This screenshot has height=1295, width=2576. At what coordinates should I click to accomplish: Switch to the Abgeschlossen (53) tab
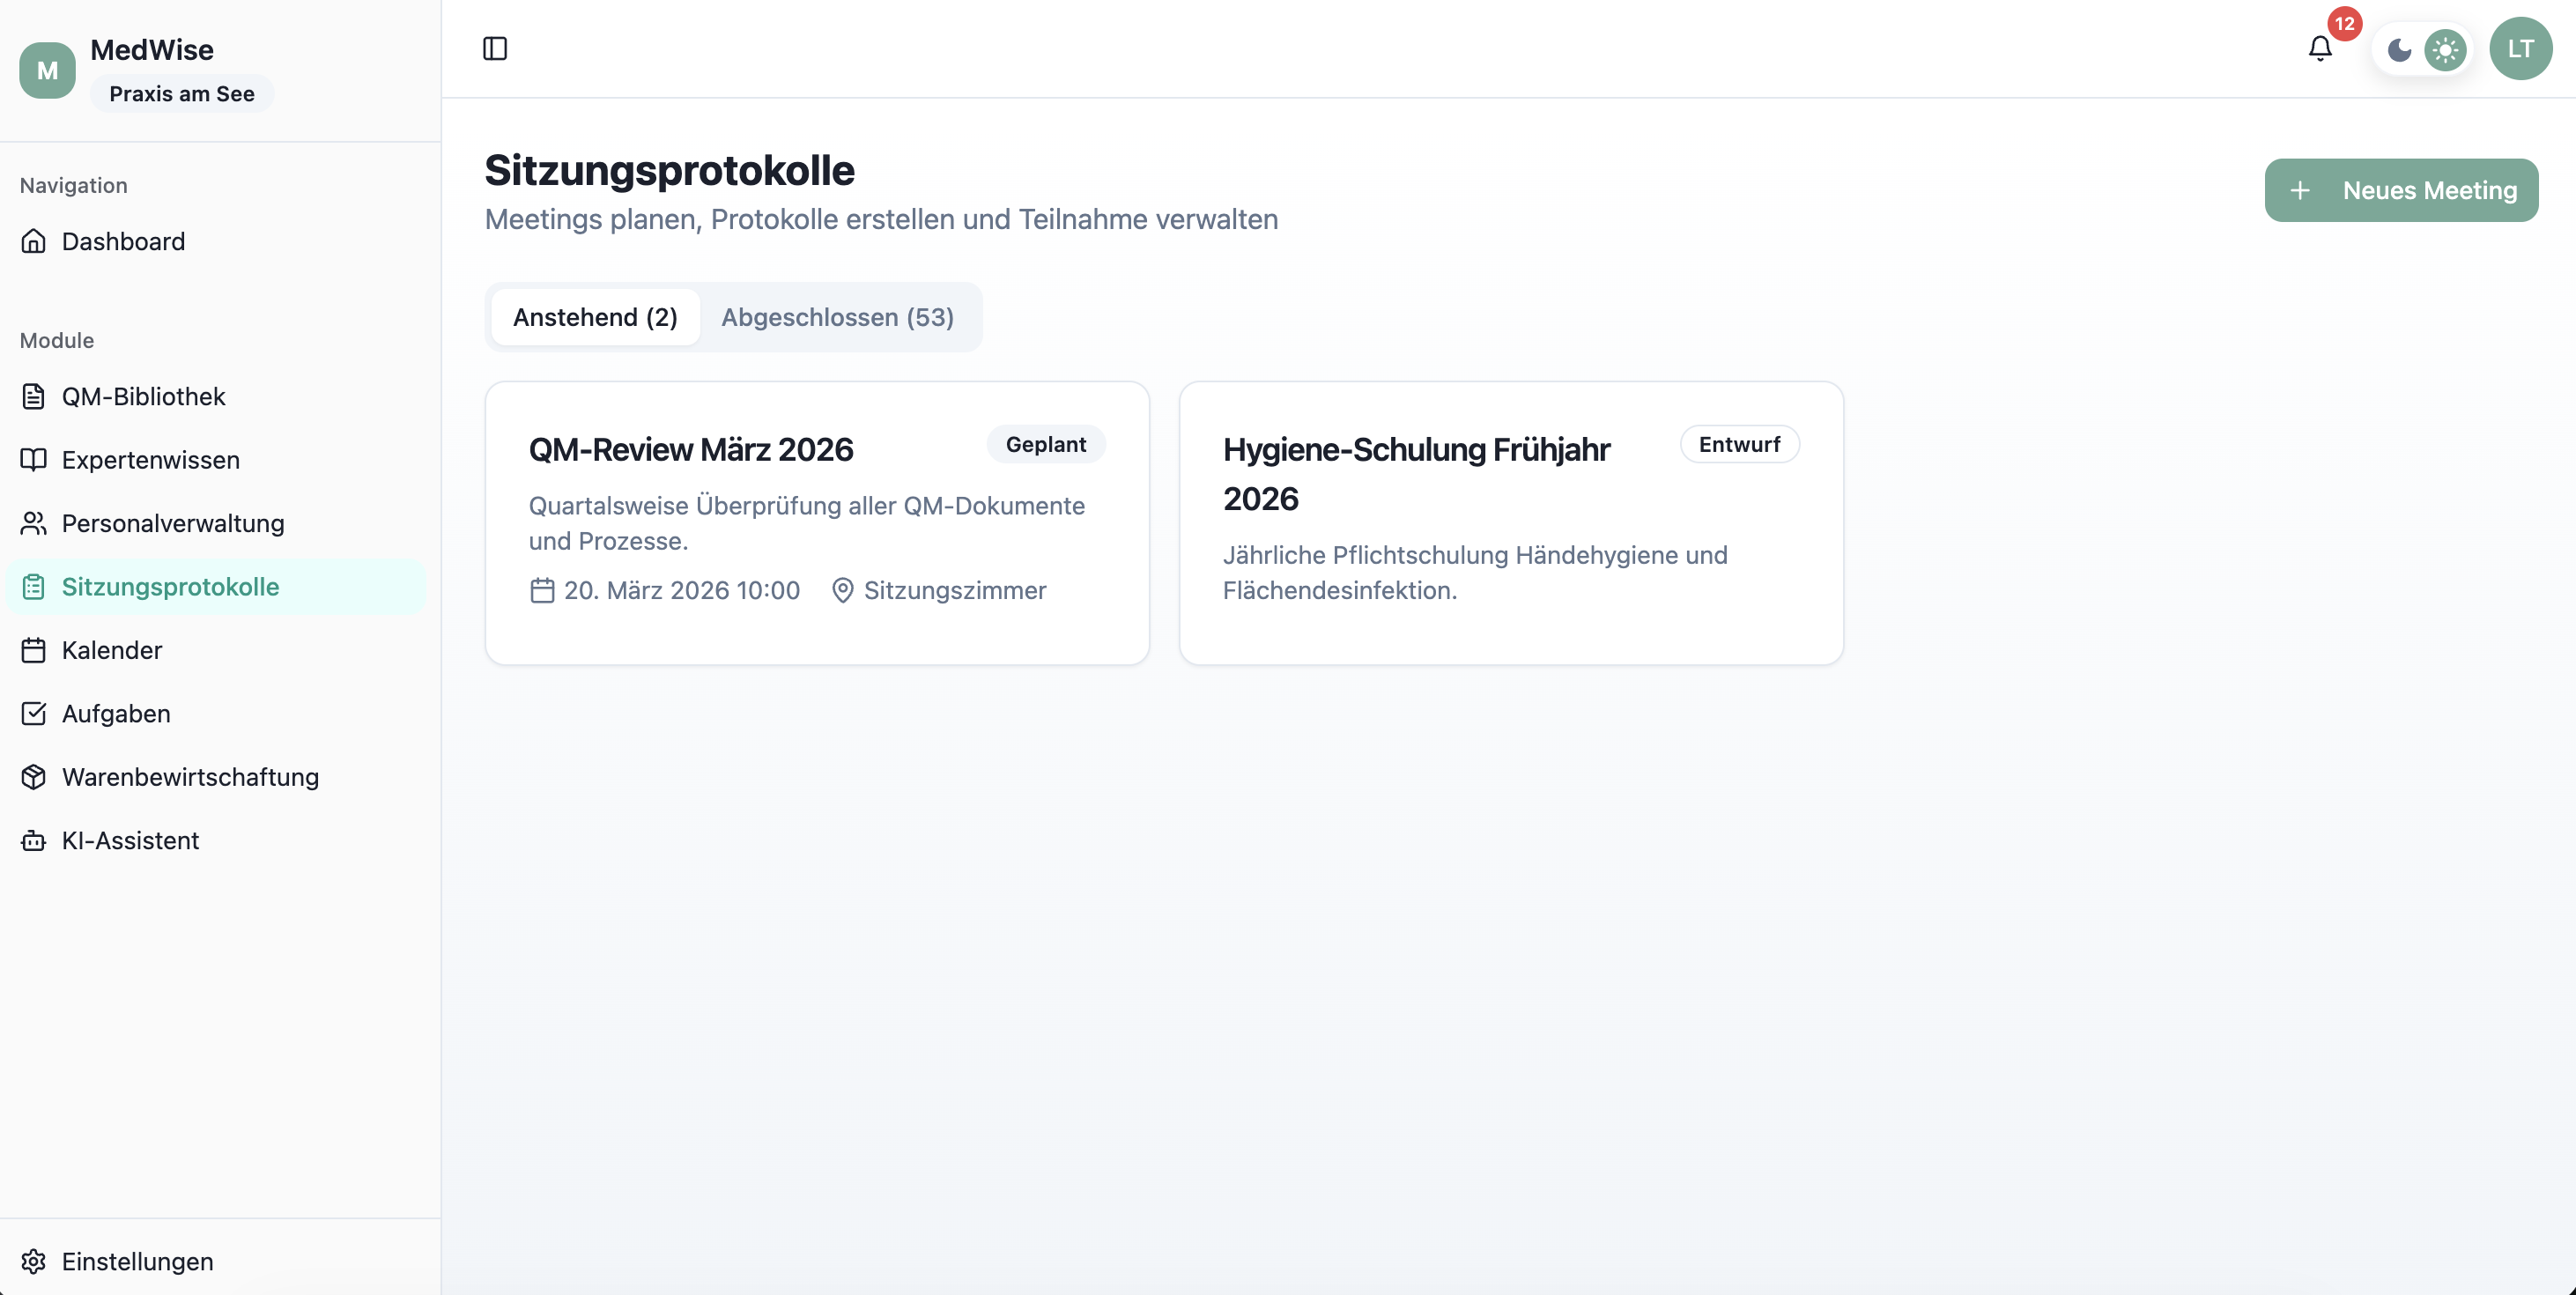[838, 317]
